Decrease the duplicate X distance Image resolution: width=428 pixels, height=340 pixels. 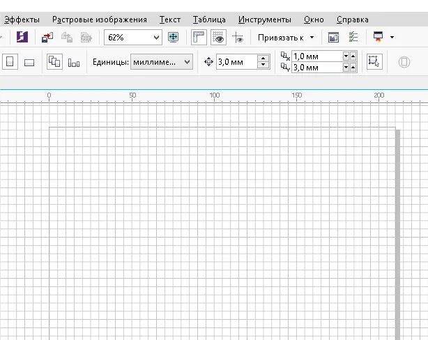(x=346, y=56)
